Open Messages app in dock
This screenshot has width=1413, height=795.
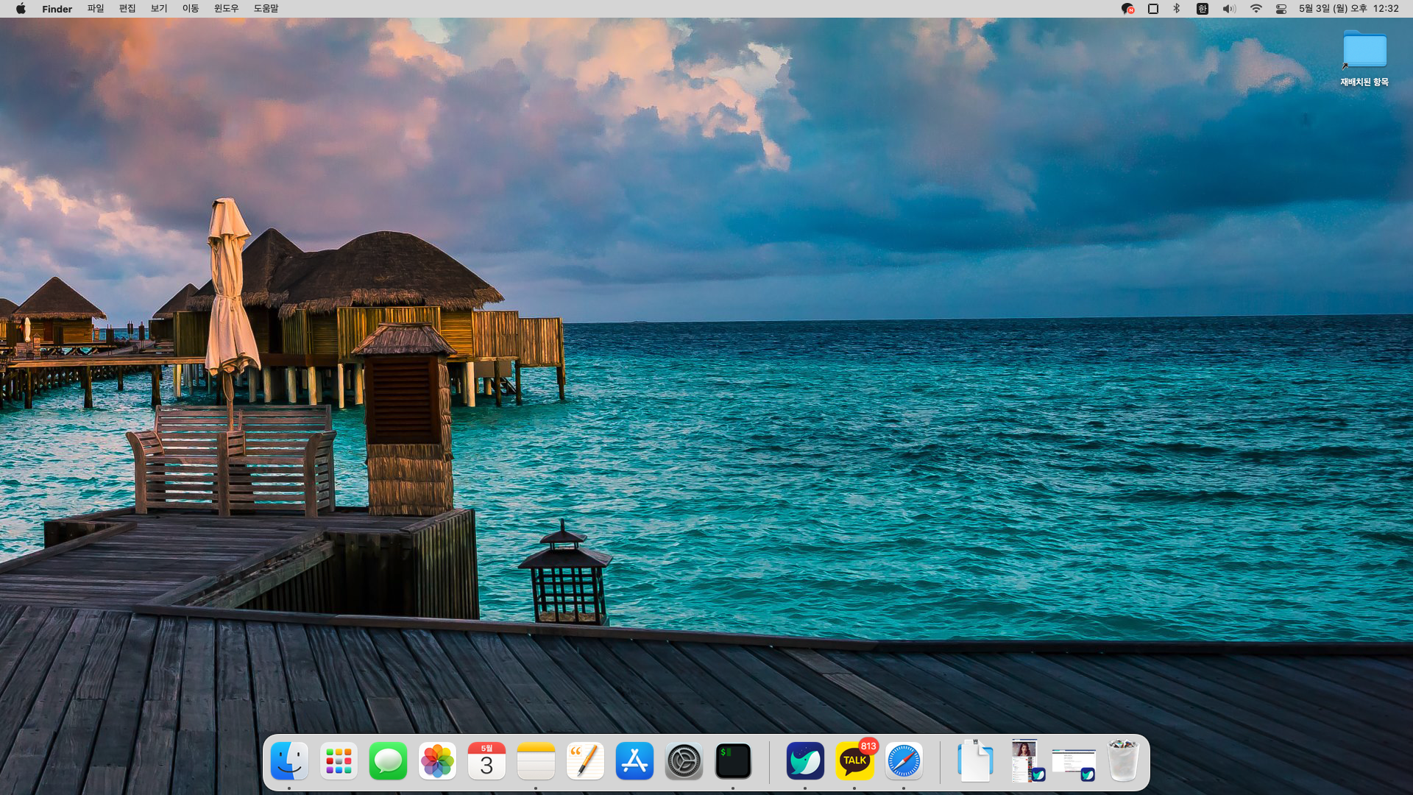pyautogui.click(x=388, y=761)
